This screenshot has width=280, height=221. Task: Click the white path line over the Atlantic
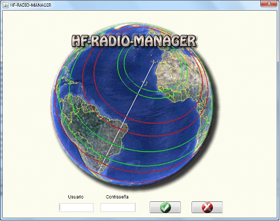130,108
